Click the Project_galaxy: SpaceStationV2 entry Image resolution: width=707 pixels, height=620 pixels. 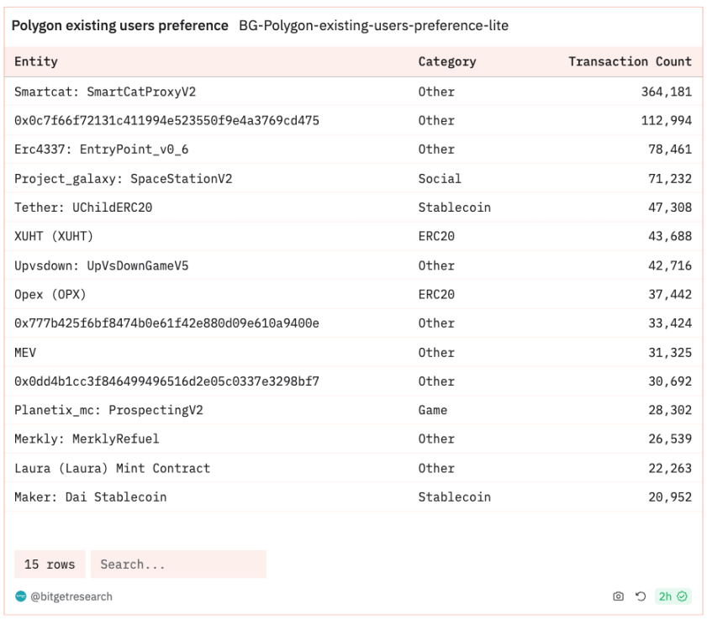coord(123,178)
